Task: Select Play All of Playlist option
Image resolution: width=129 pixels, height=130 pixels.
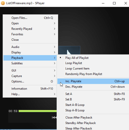Action: pyautogui.click(x=93, y=58)
